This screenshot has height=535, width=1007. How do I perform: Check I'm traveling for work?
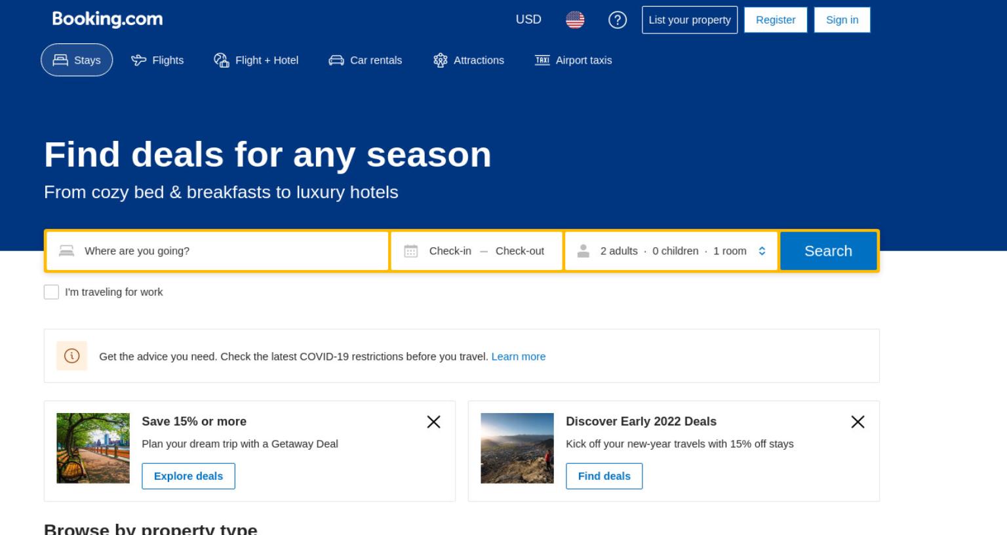pyautogui.click(x=51, y=292)
